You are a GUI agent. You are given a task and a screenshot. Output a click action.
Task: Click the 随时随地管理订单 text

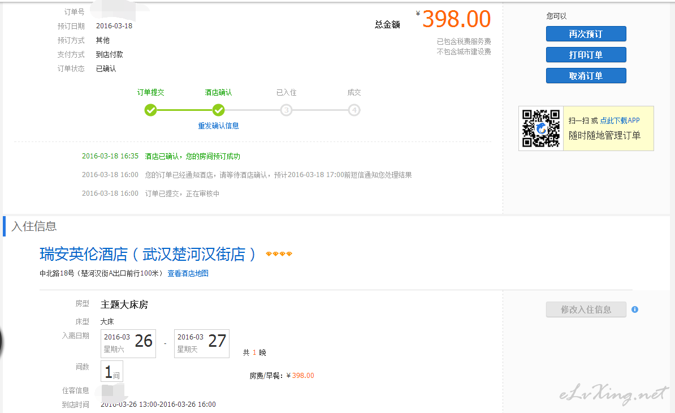tap(604, 136)
